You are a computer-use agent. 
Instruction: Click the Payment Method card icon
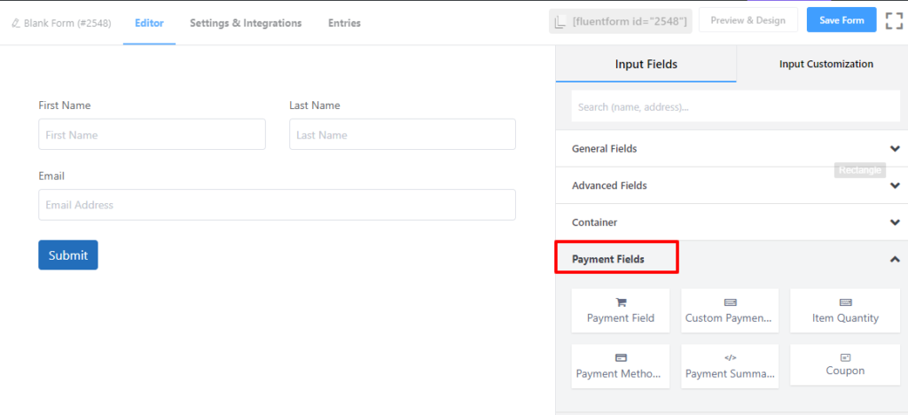pyautogui.click(x=621, y=357)
